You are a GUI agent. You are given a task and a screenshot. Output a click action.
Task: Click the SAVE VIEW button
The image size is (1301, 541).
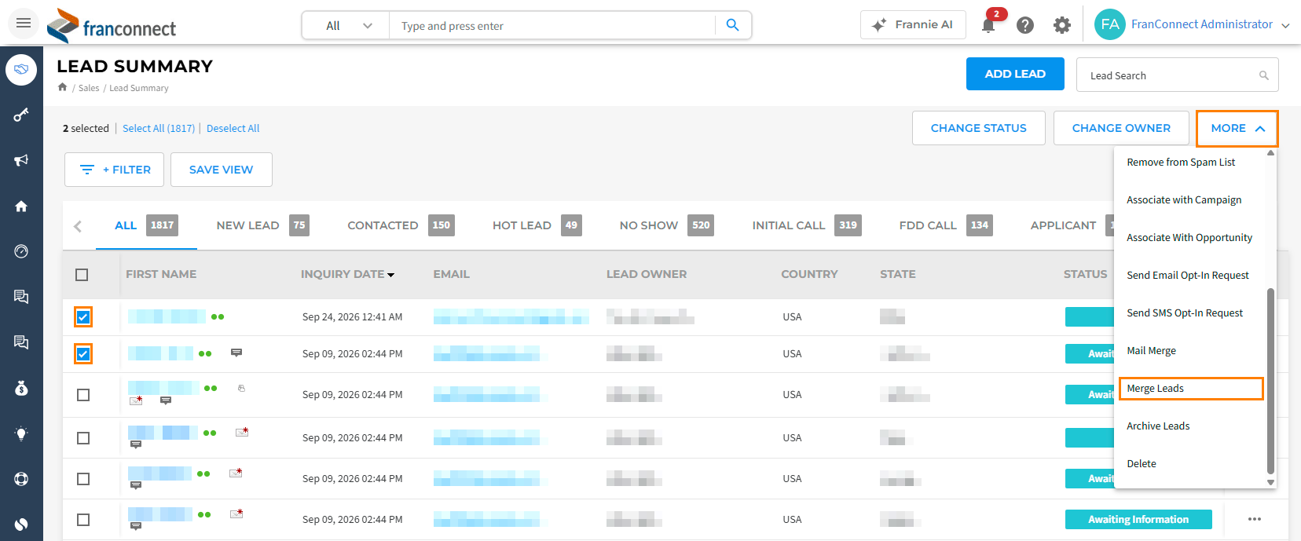pos(222,170)
